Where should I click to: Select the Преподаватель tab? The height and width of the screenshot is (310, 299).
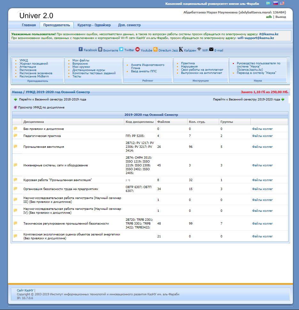[x=57, y=25]
